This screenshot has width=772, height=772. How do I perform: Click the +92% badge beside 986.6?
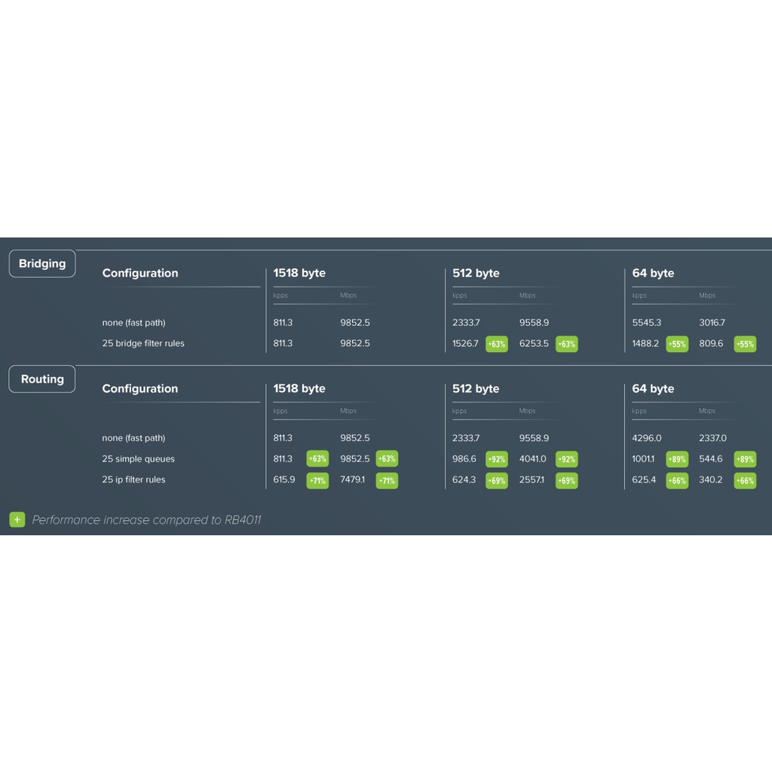[496, 459]
